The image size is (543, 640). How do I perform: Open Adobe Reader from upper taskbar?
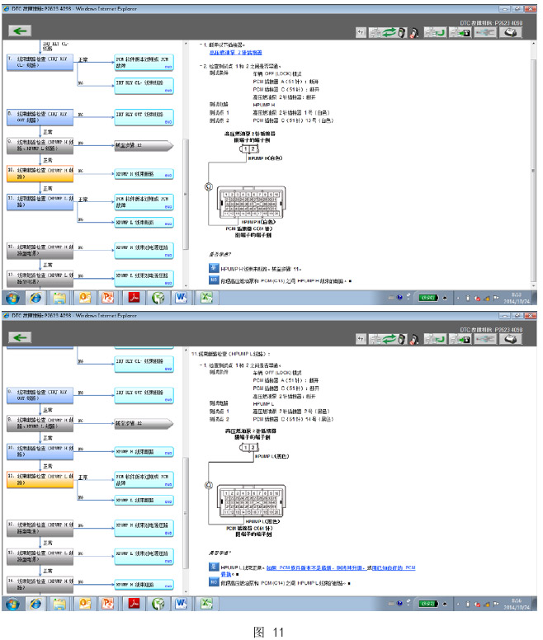[134, 298]
